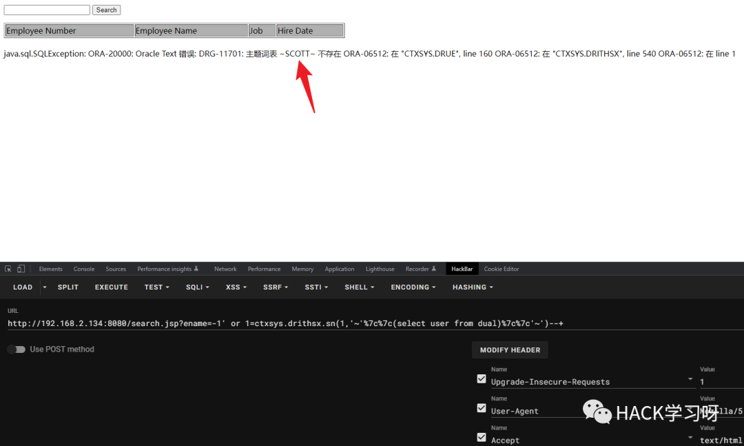Edit the Accept header value field
This screenshot has height=446, width=744.
pyautogui.click(x=722, y=440)
